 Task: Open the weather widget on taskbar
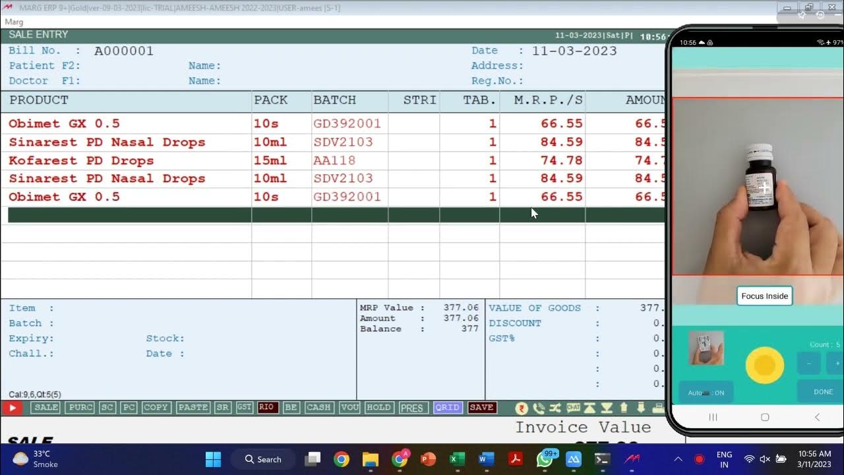point(36,459)
